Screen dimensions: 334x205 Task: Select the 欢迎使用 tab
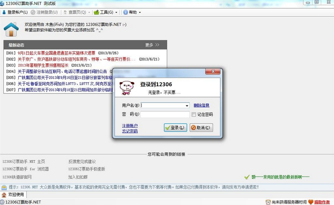[x=13, y=195]
